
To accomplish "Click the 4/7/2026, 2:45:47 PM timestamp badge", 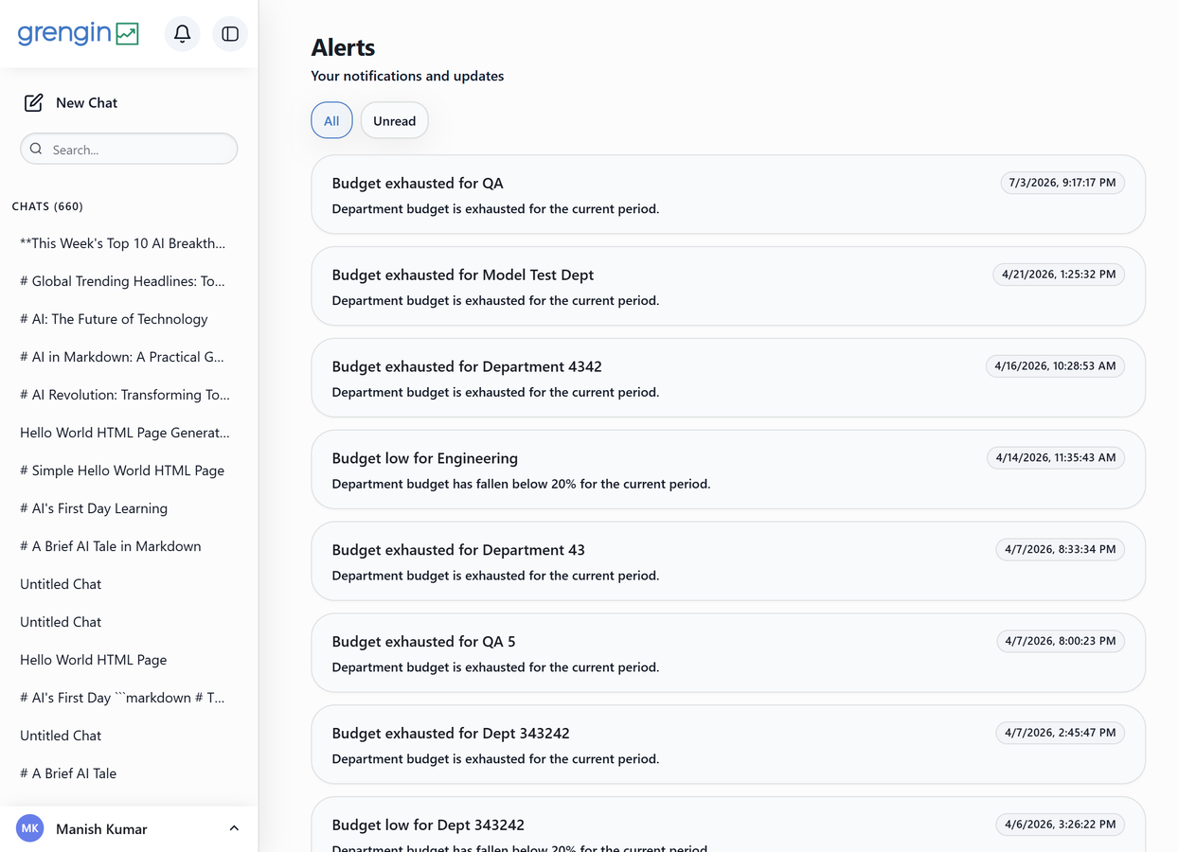I will click(x=1061, y=733).
